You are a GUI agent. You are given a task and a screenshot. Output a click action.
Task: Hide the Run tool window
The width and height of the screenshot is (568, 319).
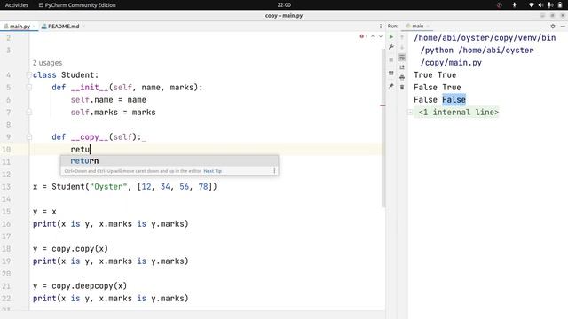pyautogui.click(x=563, y=26)
